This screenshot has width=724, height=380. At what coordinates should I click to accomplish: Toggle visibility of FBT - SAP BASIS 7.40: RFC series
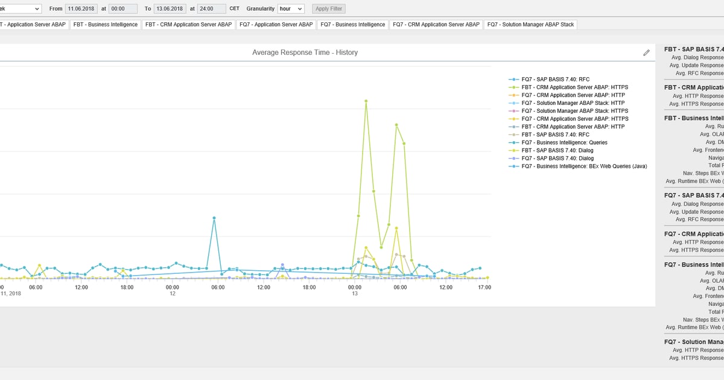(513, 134)
